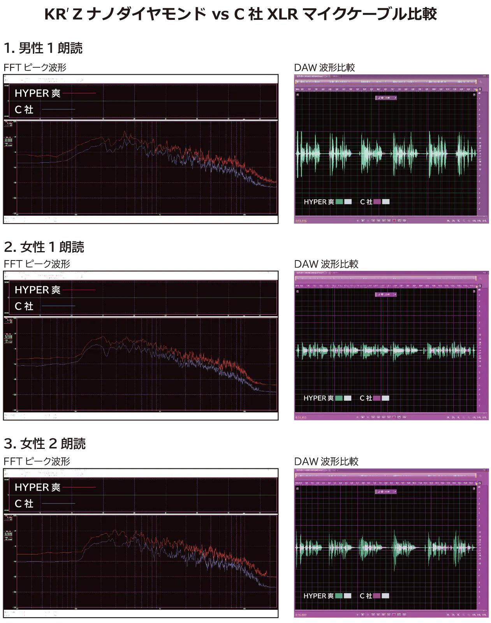Click the gain dB value in the top editor HUD
Screen dimensions: 491x623
click(388, 98)
